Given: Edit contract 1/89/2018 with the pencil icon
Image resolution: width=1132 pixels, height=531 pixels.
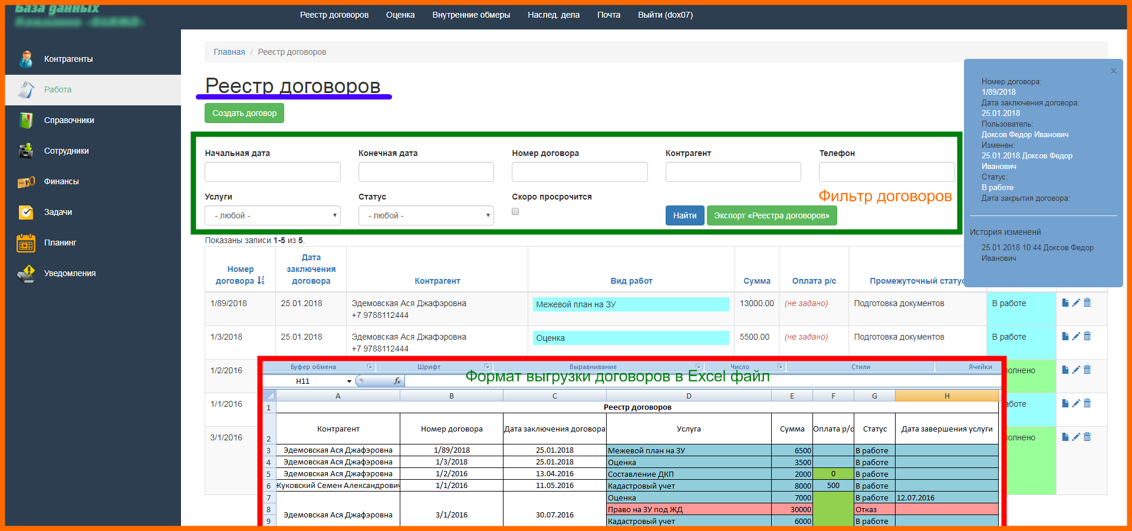Looking at the screenshot, I should point(1076,303).
